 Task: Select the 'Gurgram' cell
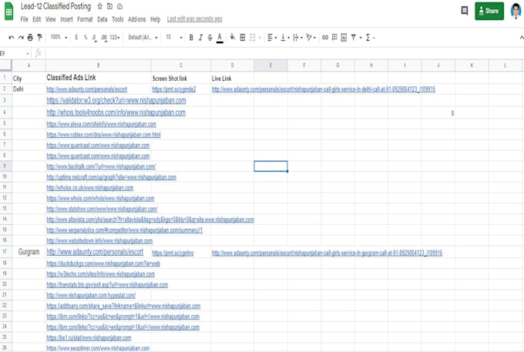[x=29, y=252]
